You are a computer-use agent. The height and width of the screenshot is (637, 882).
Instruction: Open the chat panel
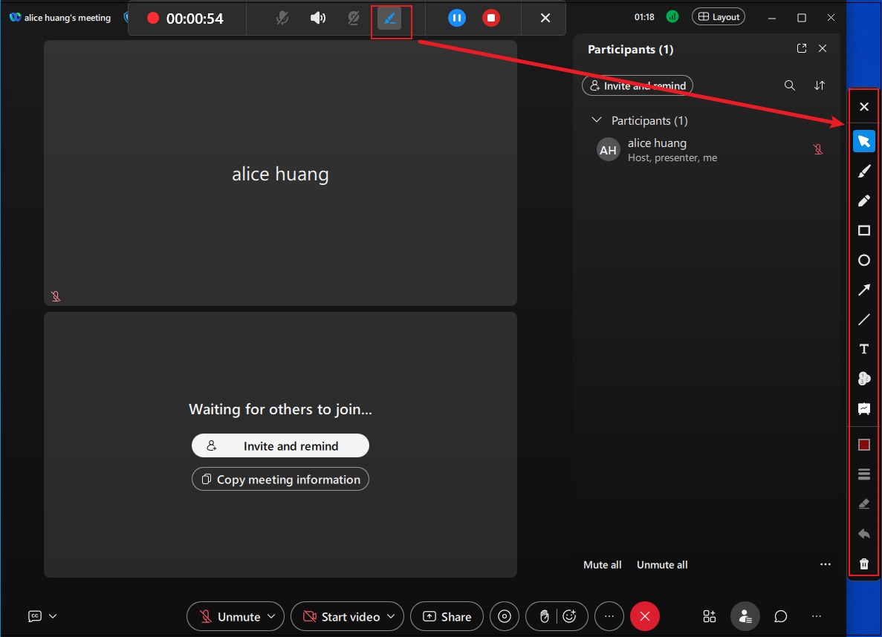[x=779, y=616]
